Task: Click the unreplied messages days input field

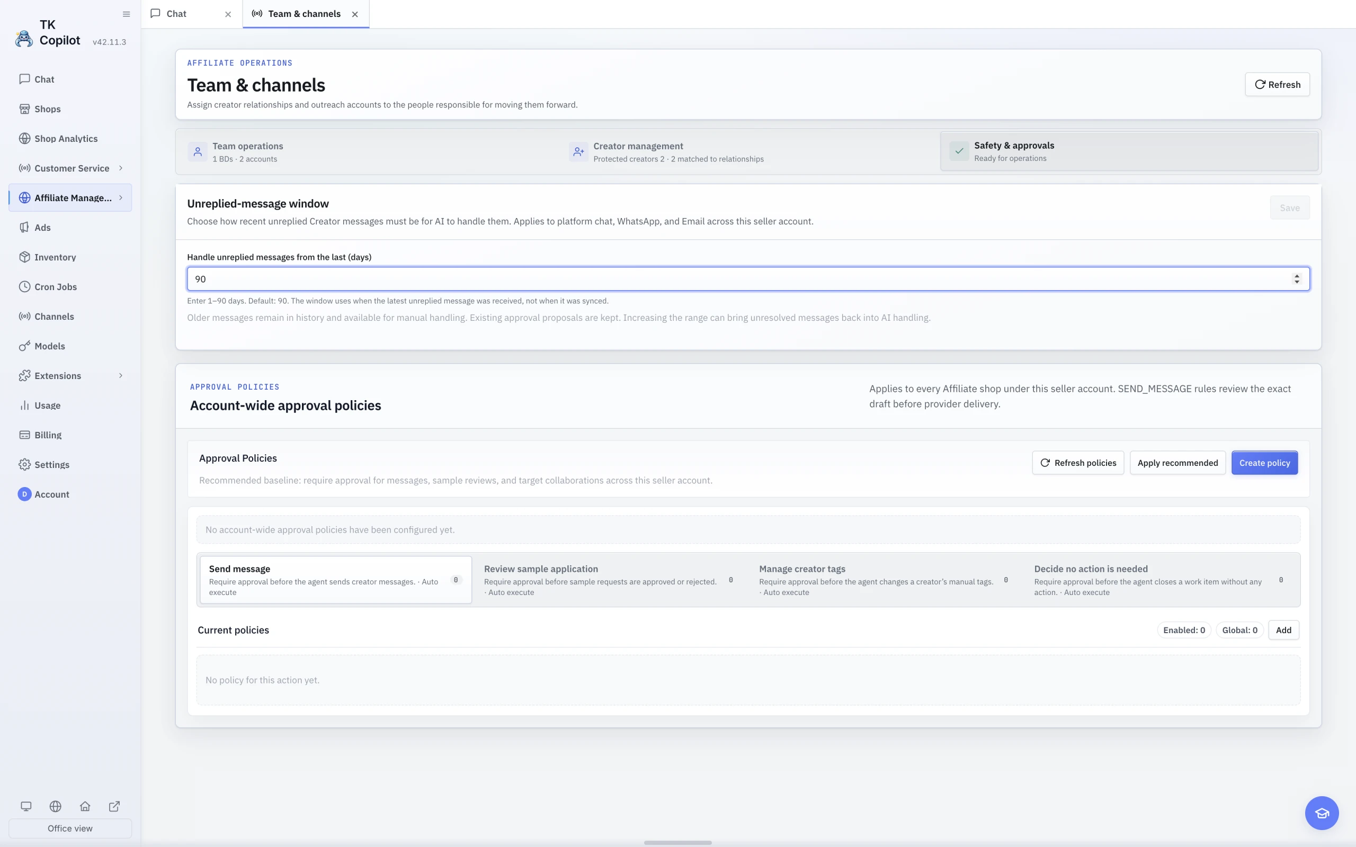Action: point(748,279)
